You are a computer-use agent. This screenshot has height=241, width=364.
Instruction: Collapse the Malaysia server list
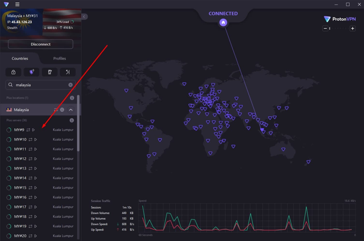70,110
